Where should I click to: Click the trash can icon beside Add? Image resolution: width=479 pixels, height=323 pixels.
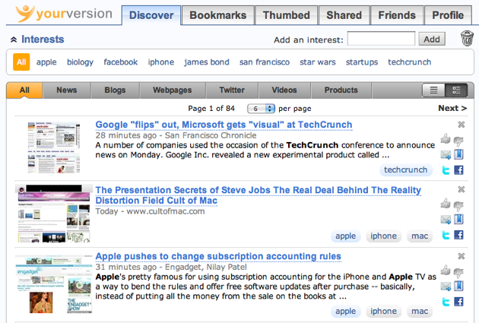tap(467, 39)
